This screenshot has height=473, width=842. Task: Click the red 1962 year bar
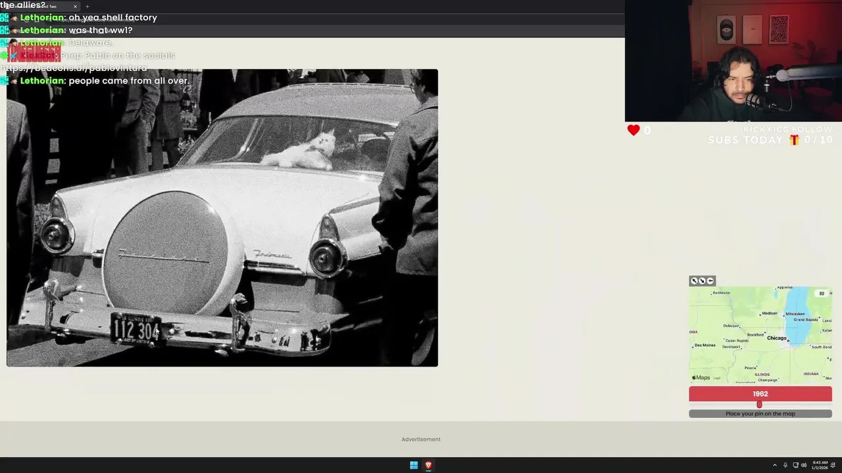(760, 394)
